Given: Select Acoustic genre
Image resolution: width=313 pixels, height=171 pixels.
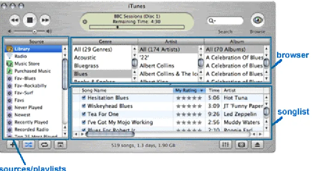Looking at the screenshot, I should click(102, 57).
